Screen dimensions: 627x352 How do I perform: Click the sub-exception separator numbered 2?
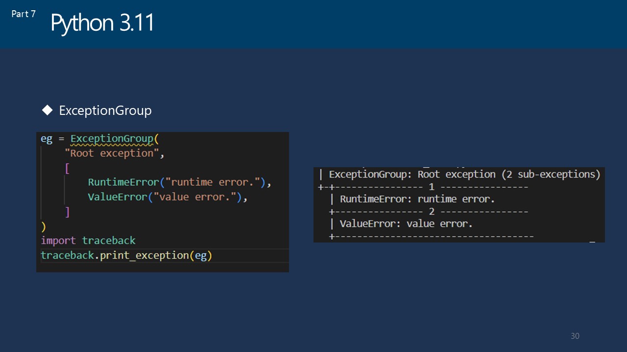click(x=429, y=212)
